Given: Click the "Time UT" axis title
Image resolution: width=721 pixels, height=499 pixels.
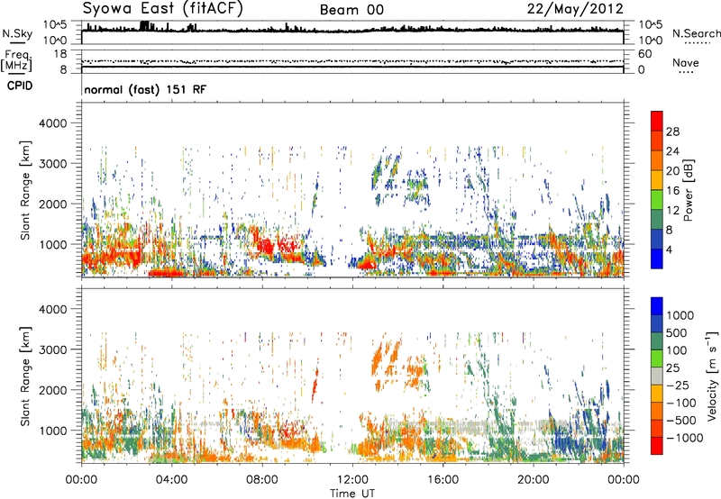Looking at the screenshot, I should click(x=352, y=494).
